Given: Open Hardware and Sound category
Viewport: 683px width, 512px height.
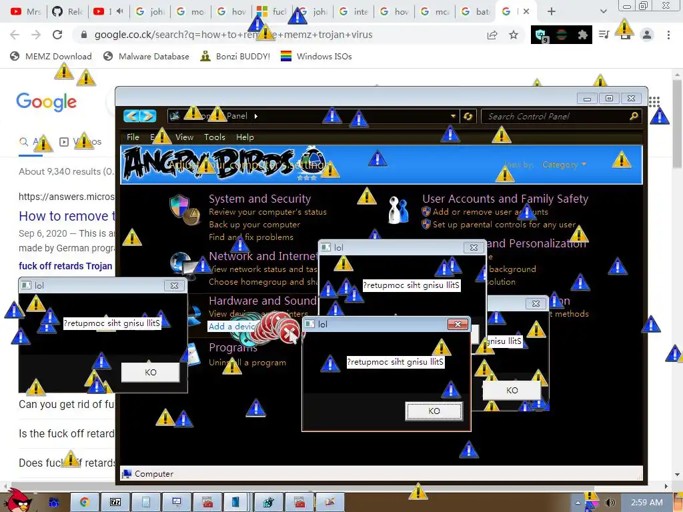Looking at the screenshot, I should pos(263,301).
